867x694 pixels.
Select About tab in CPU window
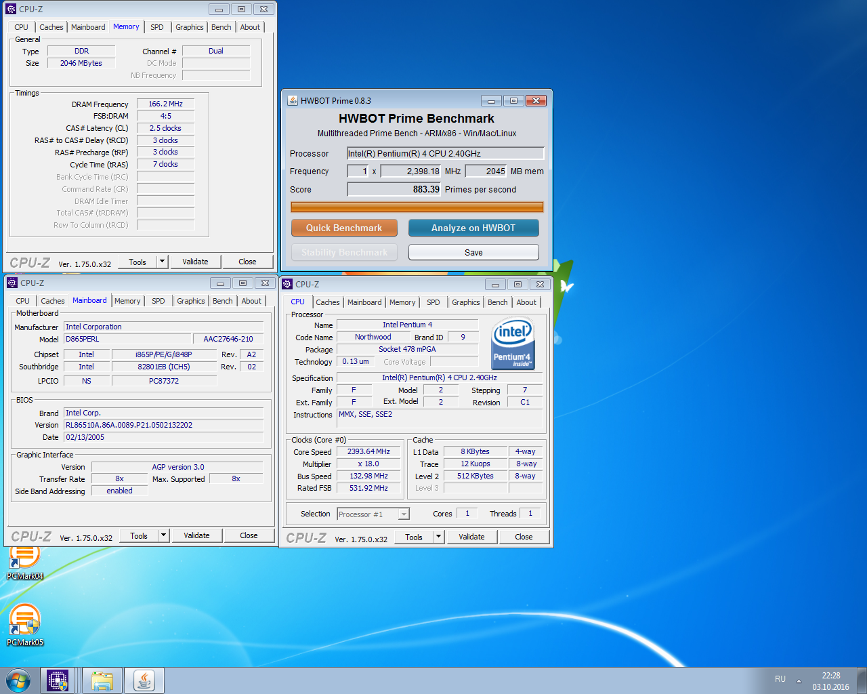point(526,302)
